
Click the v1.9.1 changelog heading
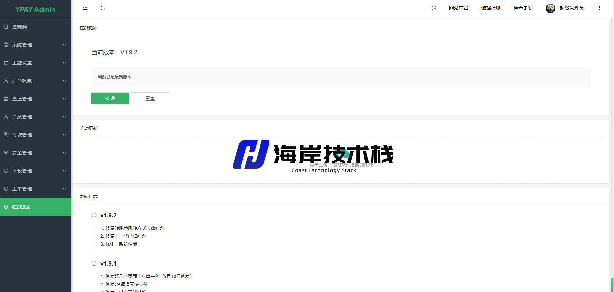[x=109, y=264]
